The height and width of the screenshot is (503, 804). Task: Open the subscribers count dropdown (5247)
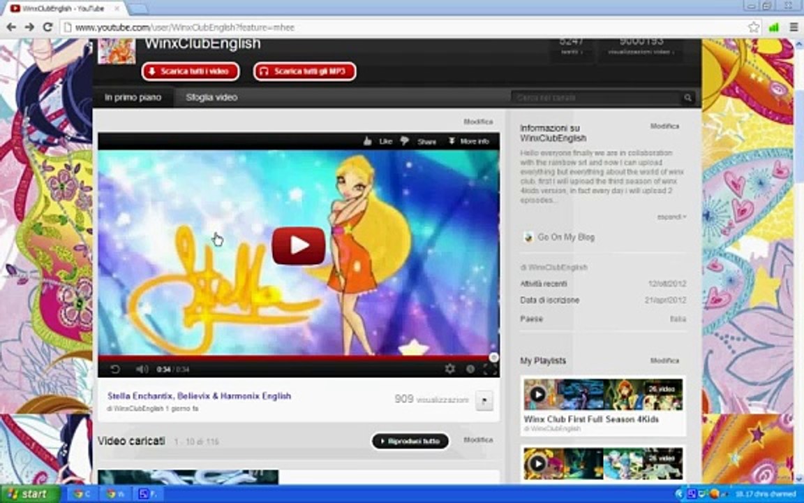coord(572,48)
